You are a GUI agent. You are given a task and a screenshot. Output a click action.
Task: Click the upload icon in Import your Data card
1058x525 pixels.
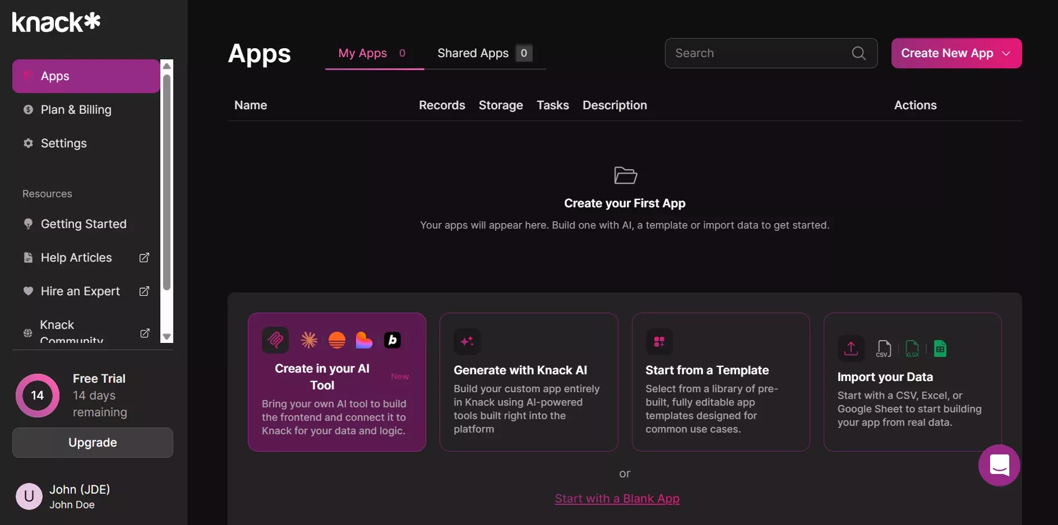(x=851, y=349)
